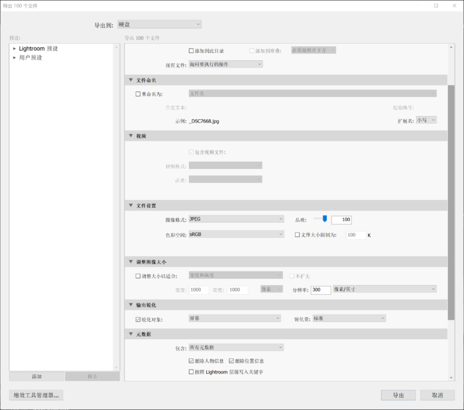Screen dimensions: 464x410
Task: Expand the 用户预设 tree item
Action: tap(14, 58)
